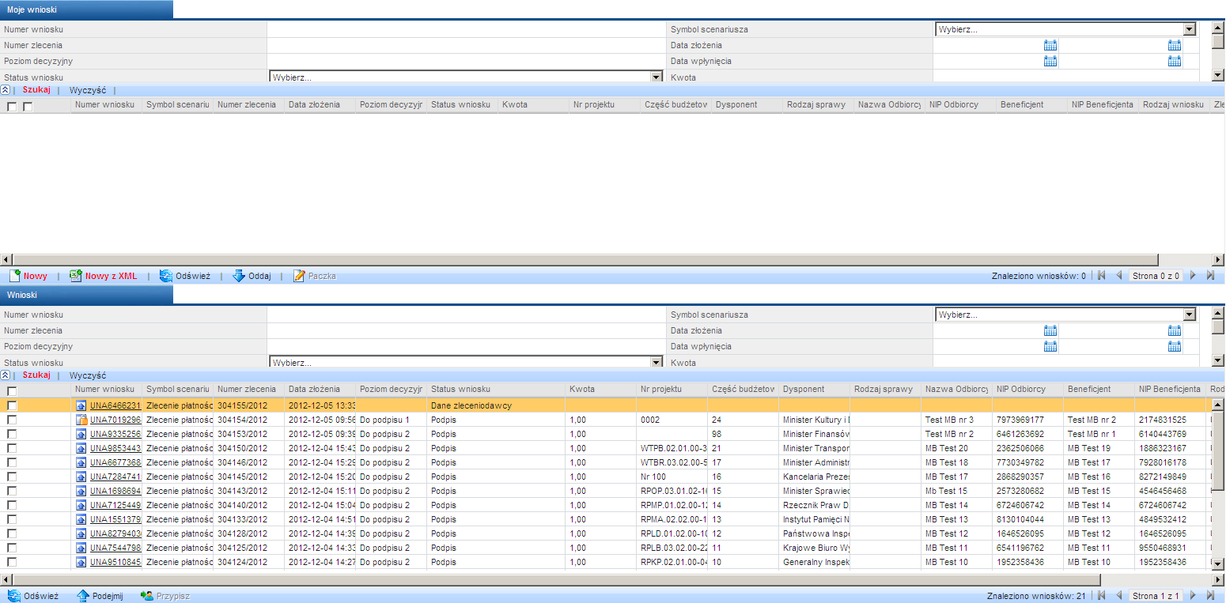This screenshot has height=603, width=1226.
Task: Click the Moje wnioski grid horizontal scrollbar
Action: coord(585,259)
